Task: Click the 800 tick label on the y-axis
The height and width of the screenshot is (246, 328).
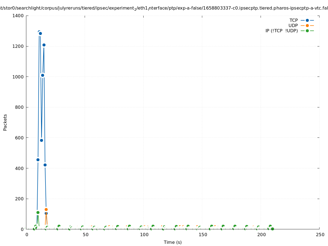Action: [19, 107]
